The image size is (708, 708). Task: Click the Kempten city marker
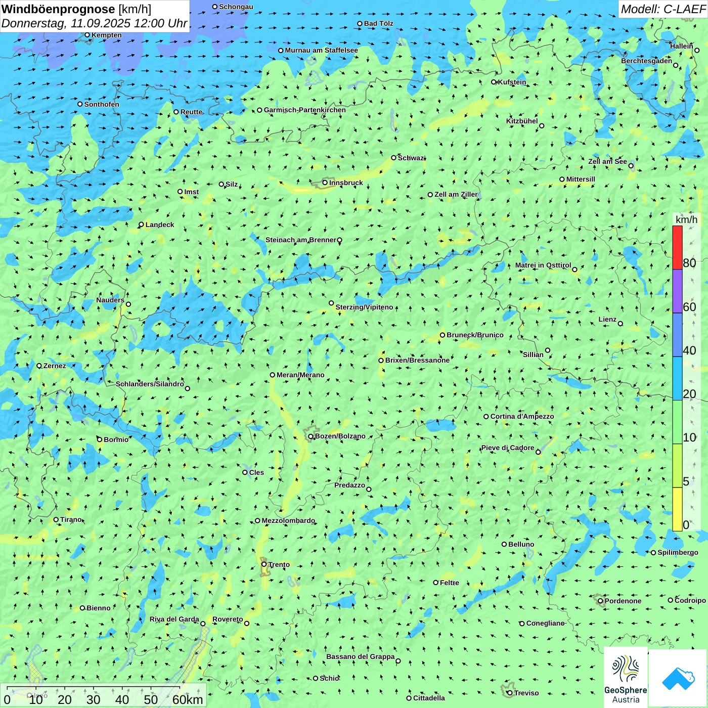[x=87, y=35]
